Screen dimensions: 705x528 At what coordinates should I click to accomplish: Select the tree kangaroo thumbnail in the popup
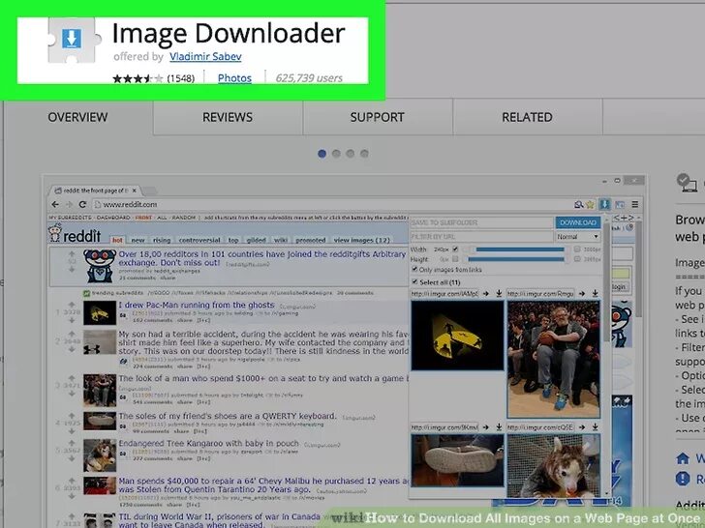(554, 465)
